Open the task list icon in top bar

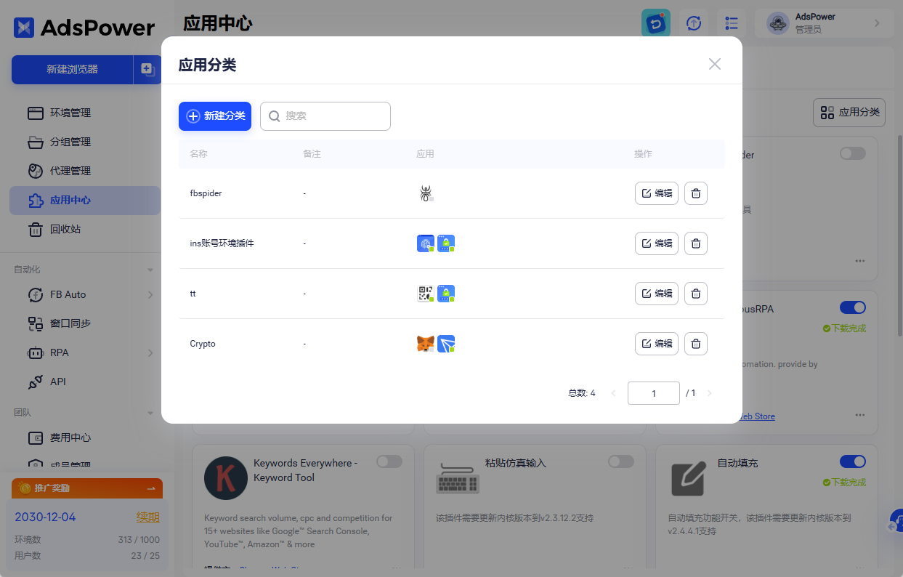(732, 23)
